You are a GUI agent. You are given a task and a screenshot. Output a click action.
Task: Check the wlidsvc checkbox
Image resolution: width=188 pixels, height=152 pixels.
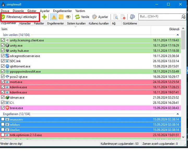3,124
